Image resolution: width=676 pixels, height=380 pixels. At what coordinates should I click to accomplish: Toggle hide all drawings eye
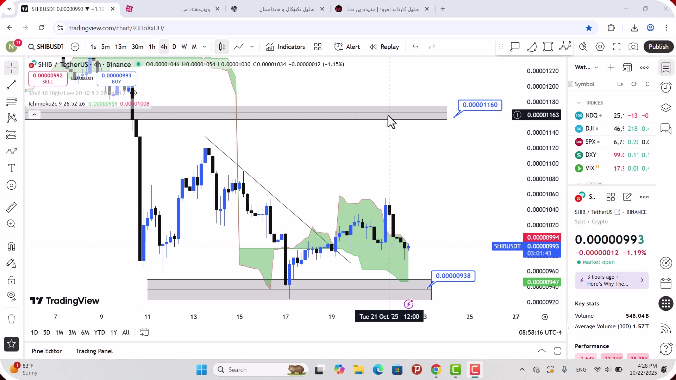point(12,297)
